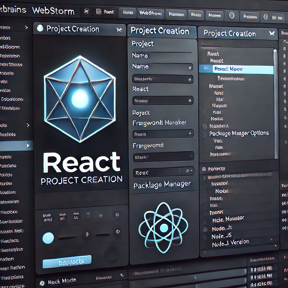Toggle the switch inside the Reac field
The image size is (288, 288).
190,171
